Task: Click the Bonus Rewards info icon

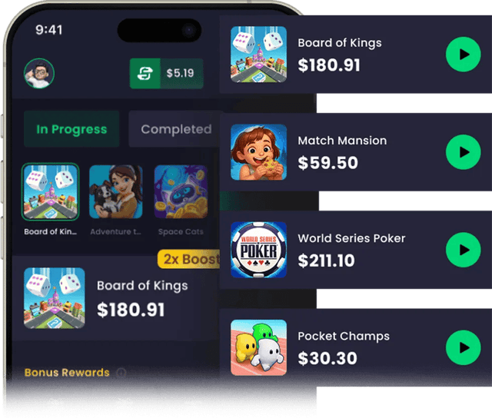Action: tap(121, 373)
